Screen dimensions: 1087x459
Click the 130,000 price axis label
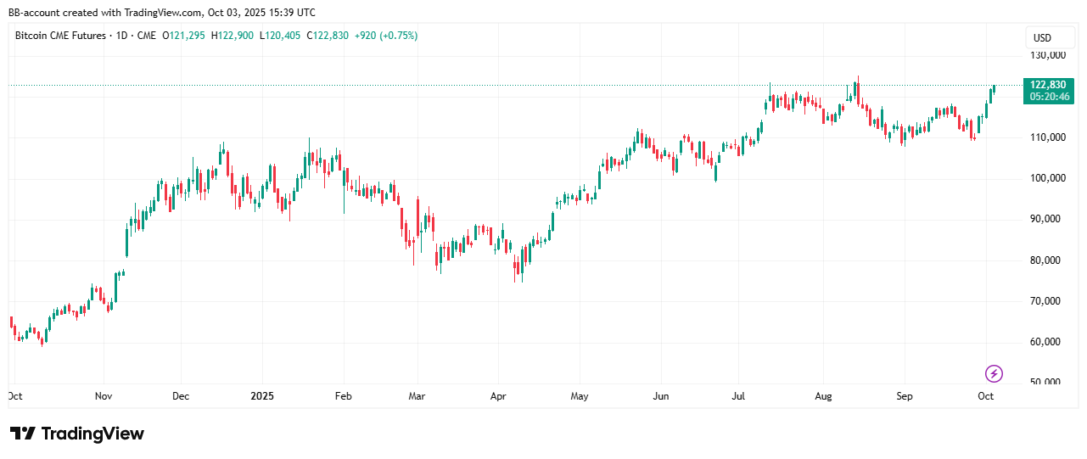coord(1045,56)
